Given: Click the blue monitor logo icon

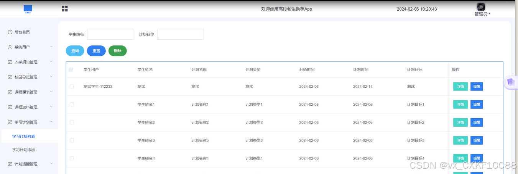Looking at the screenshot, I should (x=28, y=9).
